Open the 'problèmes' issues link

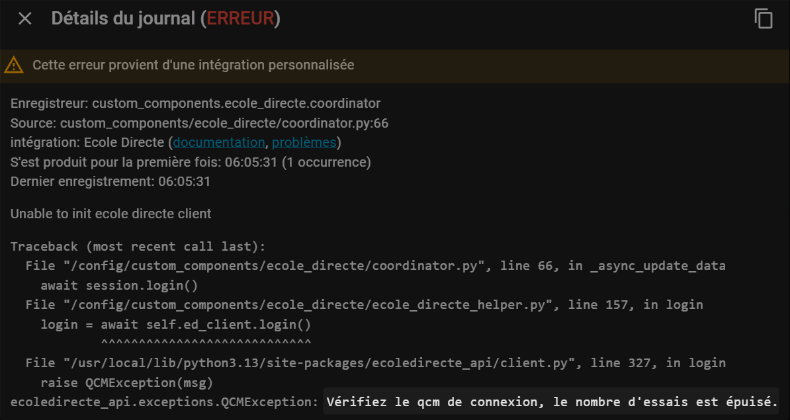[304, 142]
